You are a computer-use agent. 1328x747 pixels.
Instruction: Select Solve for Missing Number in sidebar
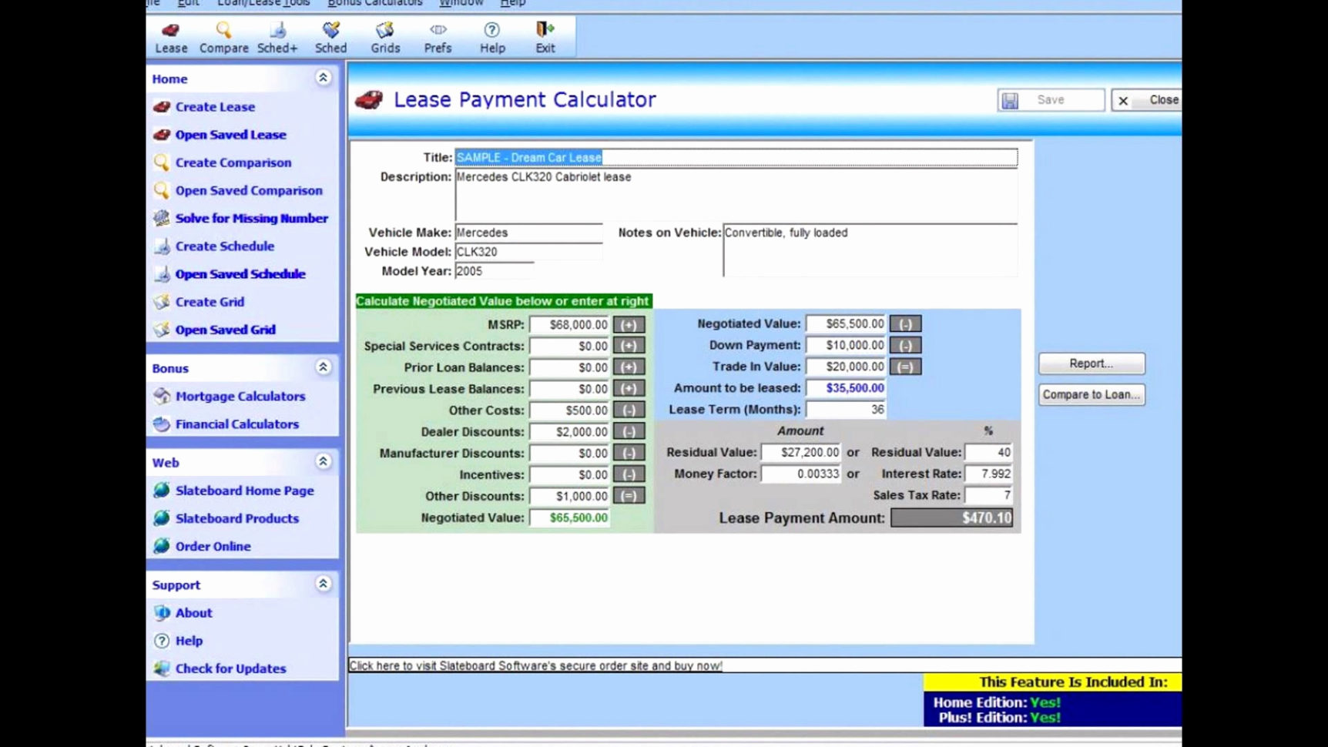click(251, 218)
